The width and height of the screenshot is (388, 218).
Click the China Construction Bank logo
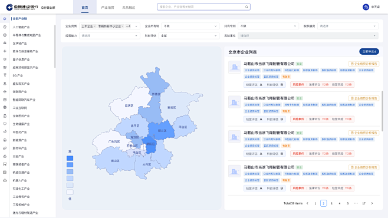click(22, 7)
